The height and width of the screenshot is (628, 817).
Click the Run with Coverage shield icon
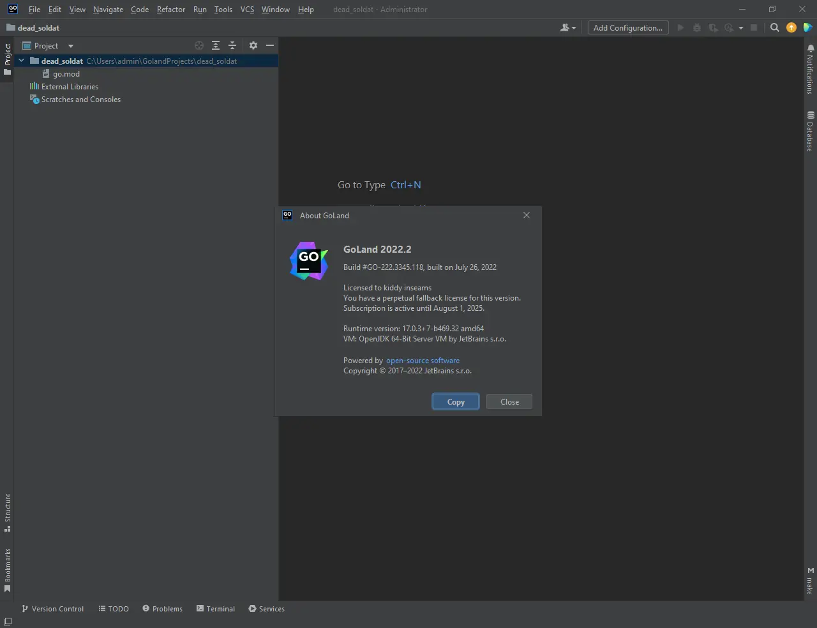pyautogui.click(x=713, y=28)
